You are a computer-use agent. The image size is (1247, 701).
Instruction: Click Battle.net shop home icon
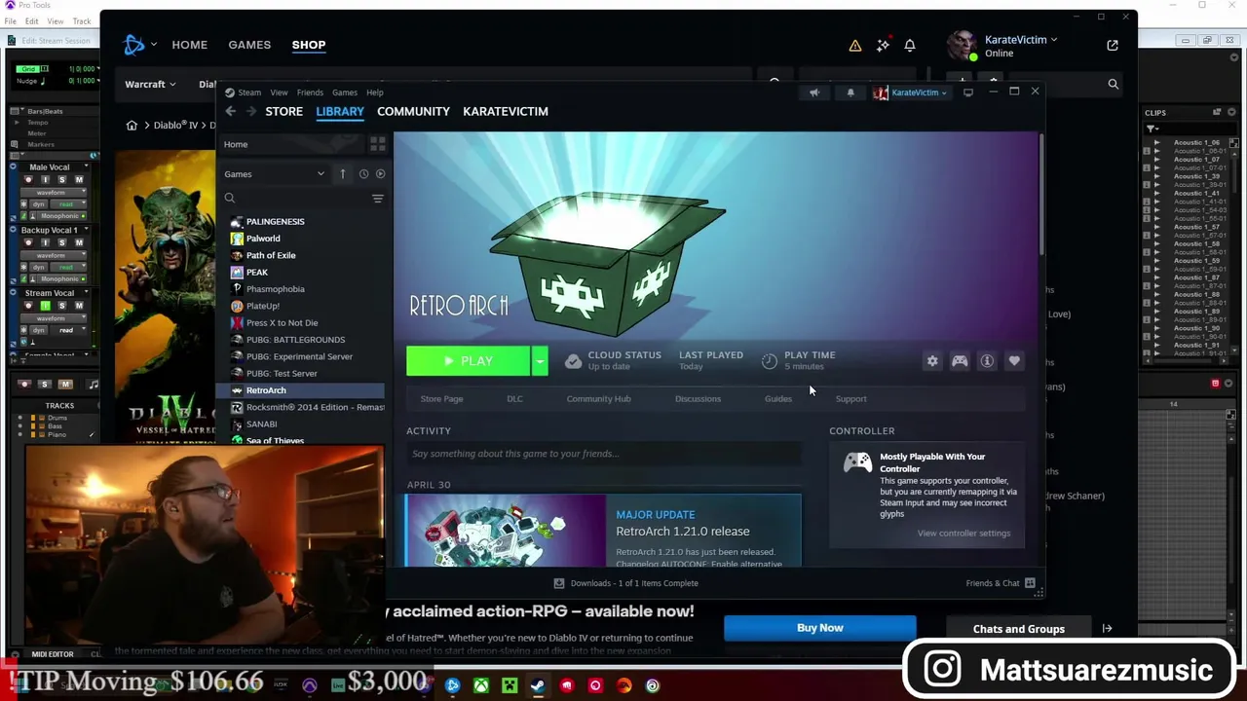(x=132, y=126)
